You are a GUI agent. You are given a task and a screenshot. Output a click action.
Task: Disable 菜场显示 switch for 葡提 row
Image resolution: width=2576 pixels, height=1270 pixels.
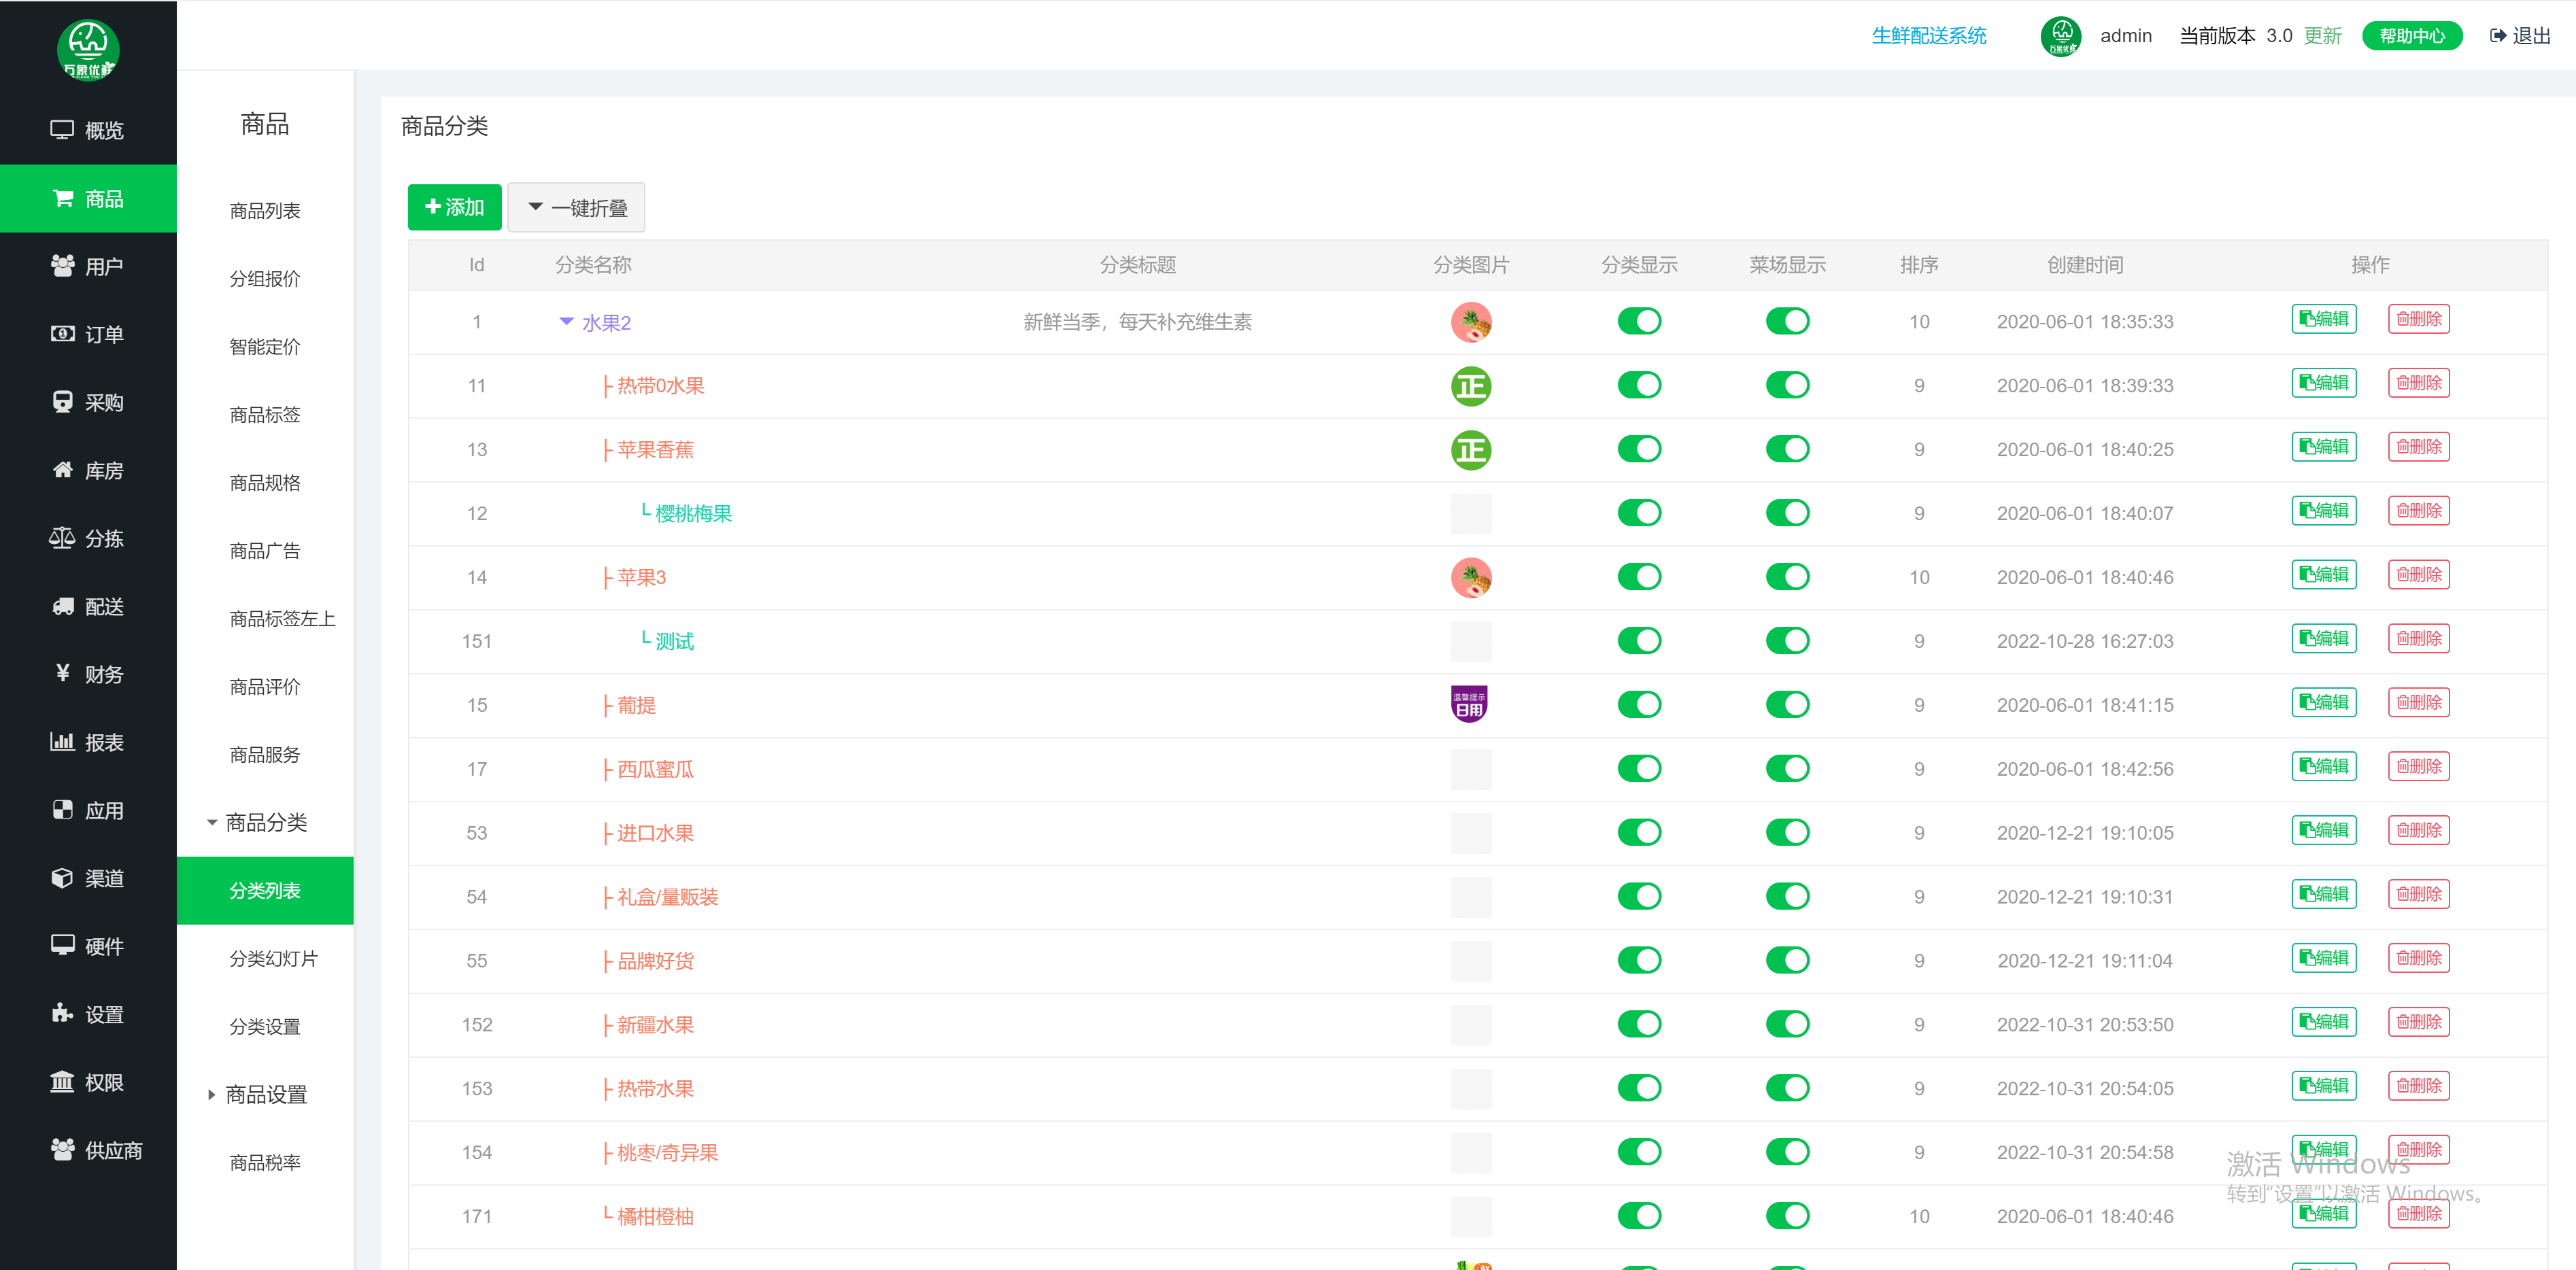click(x=1787, y=705)
